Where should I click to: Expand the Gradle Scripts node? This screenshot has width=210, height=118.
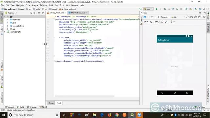point(5,32)
